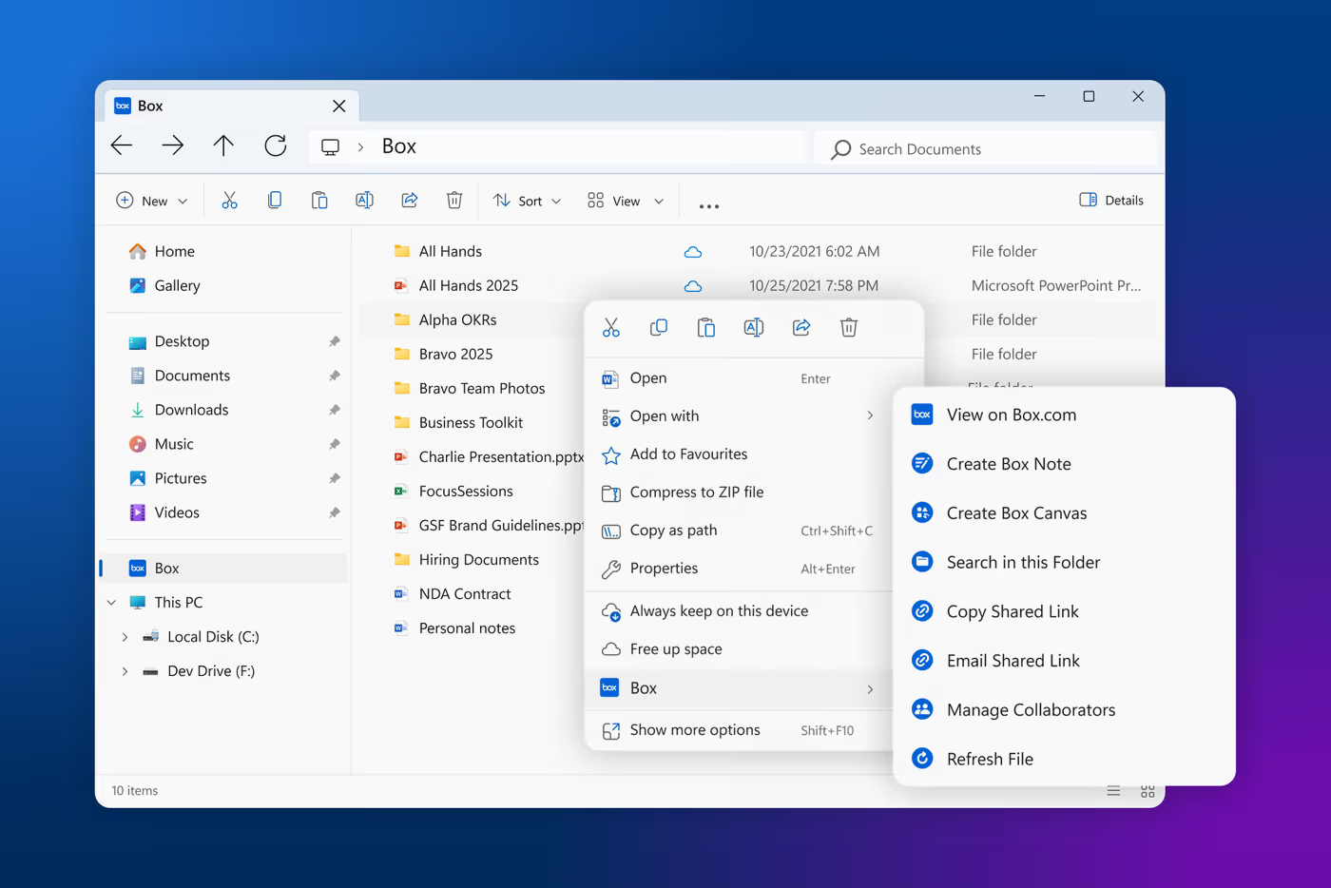Go up one folder with the up arrow

(x=223, y=145)
